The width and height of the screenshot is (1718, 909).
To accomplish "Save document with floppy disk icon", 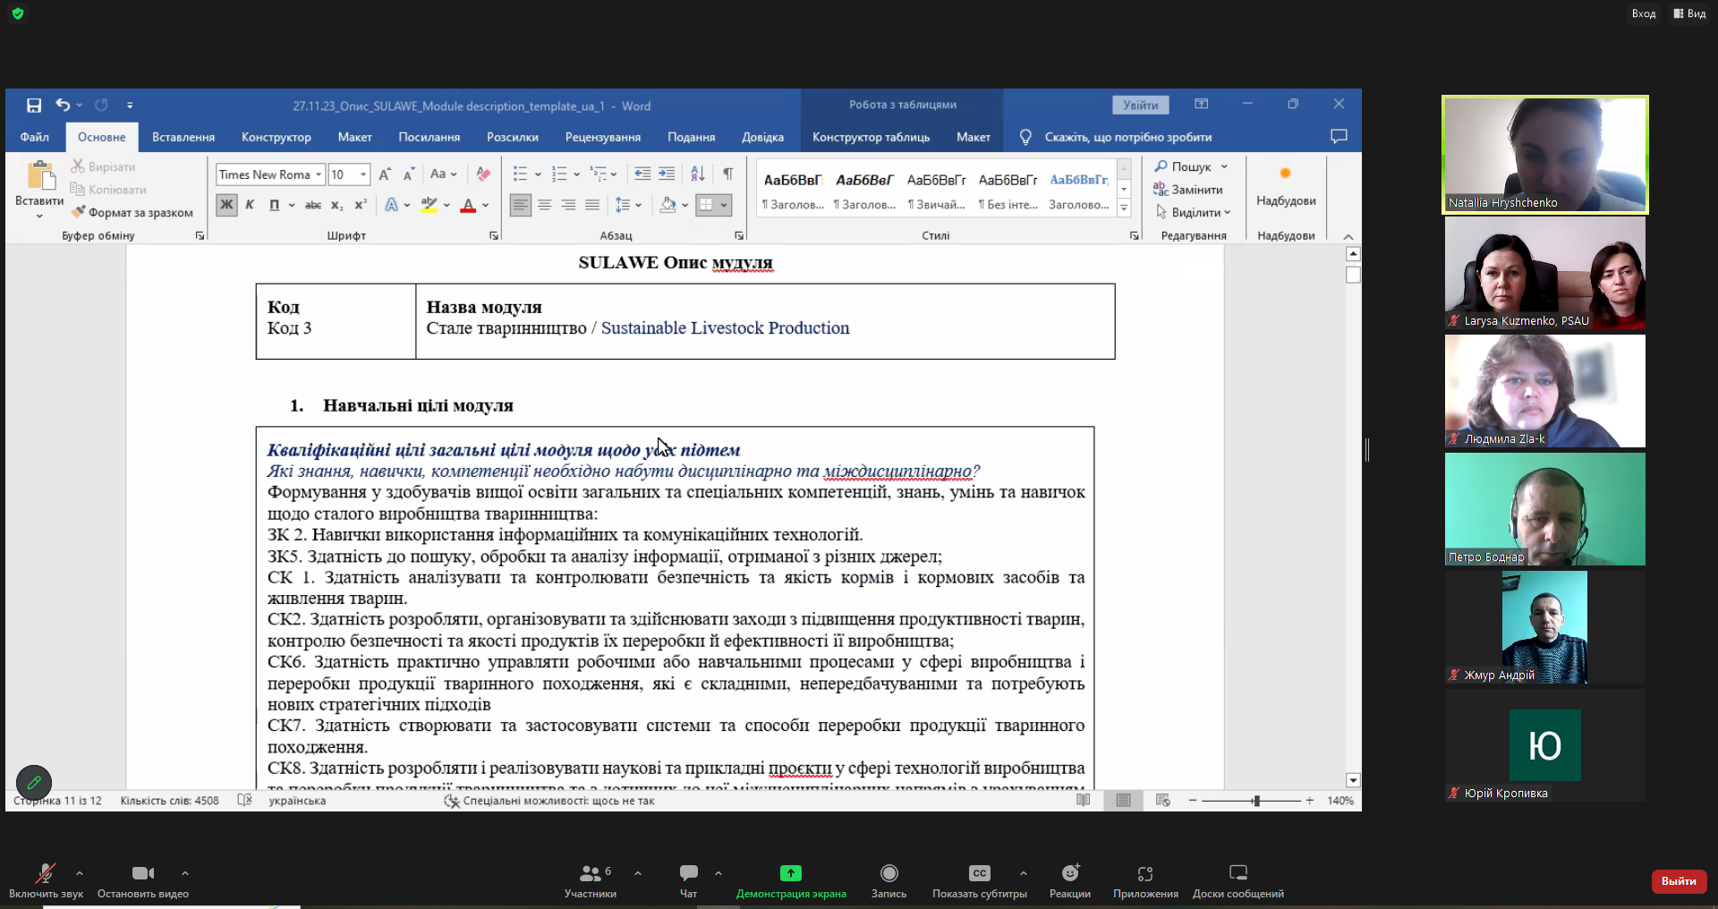I will pos(34,106).
